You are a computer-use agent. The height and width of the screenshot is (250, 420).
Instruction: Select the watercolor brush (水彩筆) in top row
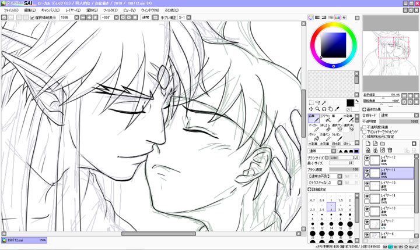[349, 119]
